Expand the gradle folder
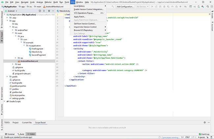This screenshot has width=214, height=139. pyautogui.click(x=7, y=77)
